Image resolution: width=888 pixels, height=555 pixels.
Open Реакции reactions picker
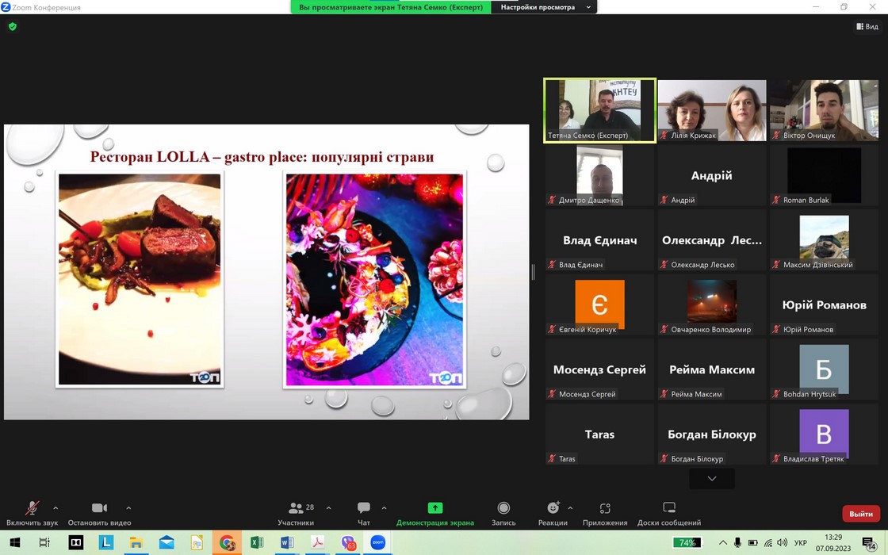tap(553, 509)
